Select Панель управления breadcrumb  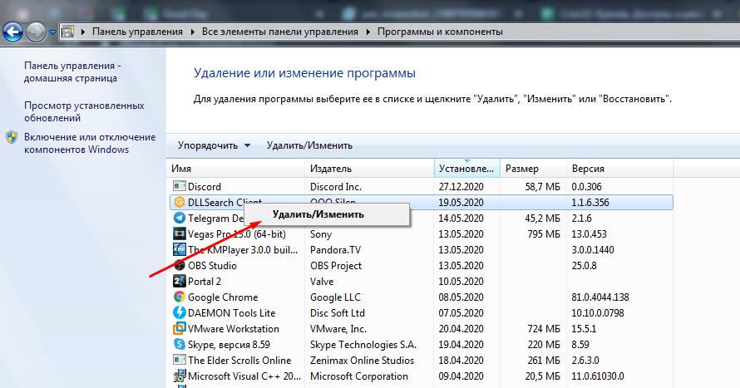pos(137,32)
